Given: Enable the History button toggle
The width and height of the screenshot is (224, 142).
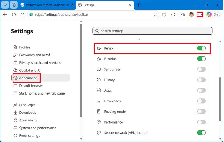Looking at the screenshot, I should point(201,80).
